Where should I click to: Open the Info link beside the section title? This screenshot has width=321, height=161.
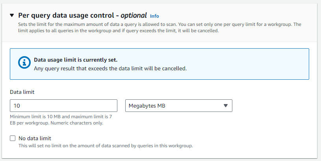click(154, 16)
